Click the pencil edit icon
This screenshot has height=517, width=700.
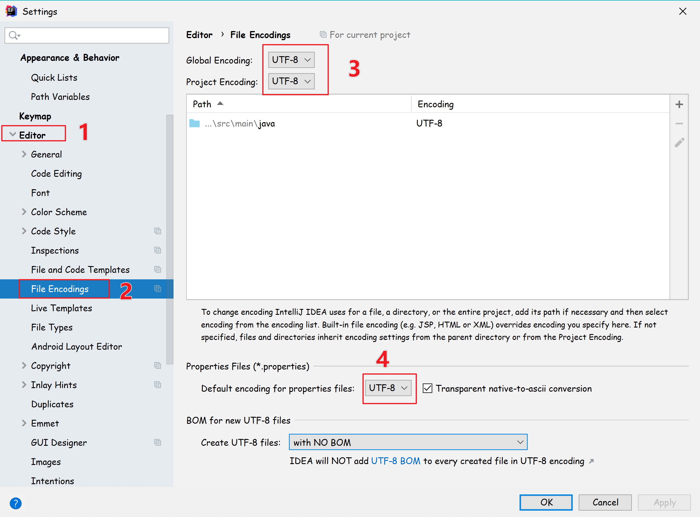[679, 143]
